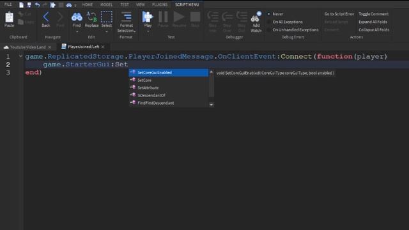Select On Unhandled Exceptions radio option
The height and width of the screenshot is (230, 409).
(293, 30)
